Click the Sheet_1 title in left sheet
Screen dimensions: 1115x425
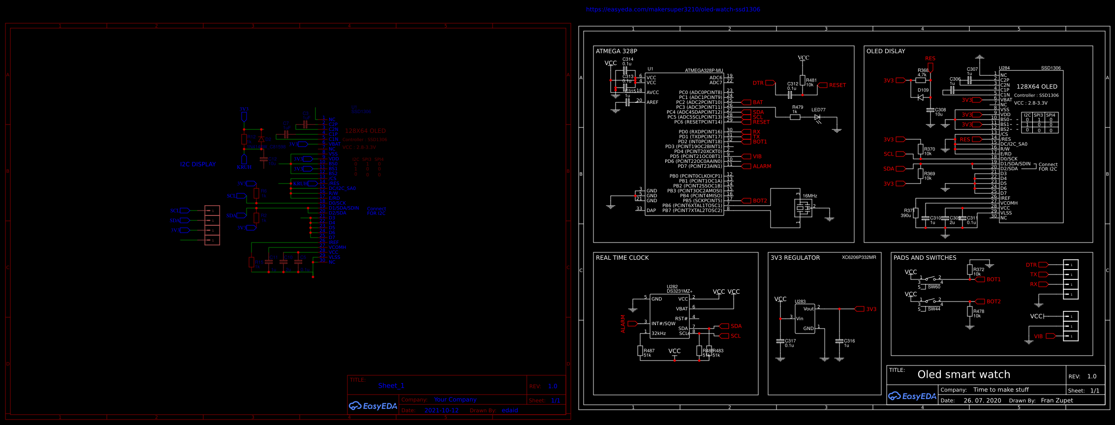pos(391,386)
